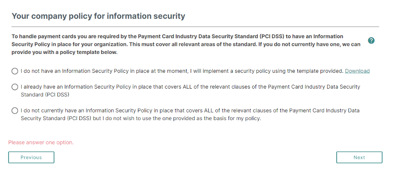Screen dimensions: 393x170
Task: Go back with the Previous button
Action: pyautogui.click(x=31, y=157)
